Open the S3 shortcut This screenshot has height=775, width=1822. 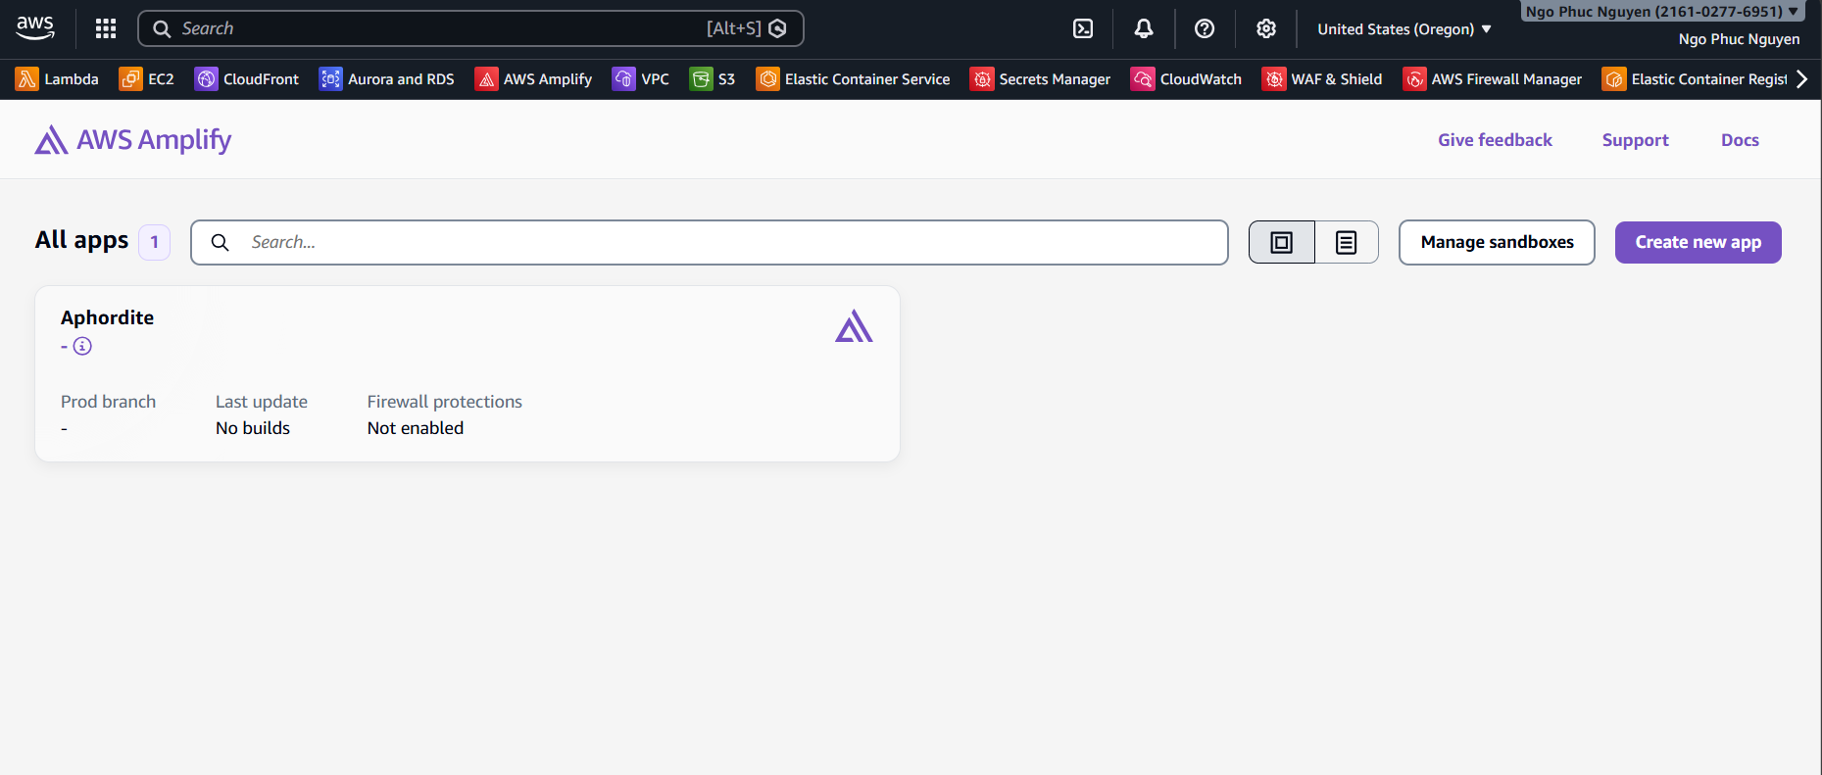[x=713, y=79]
